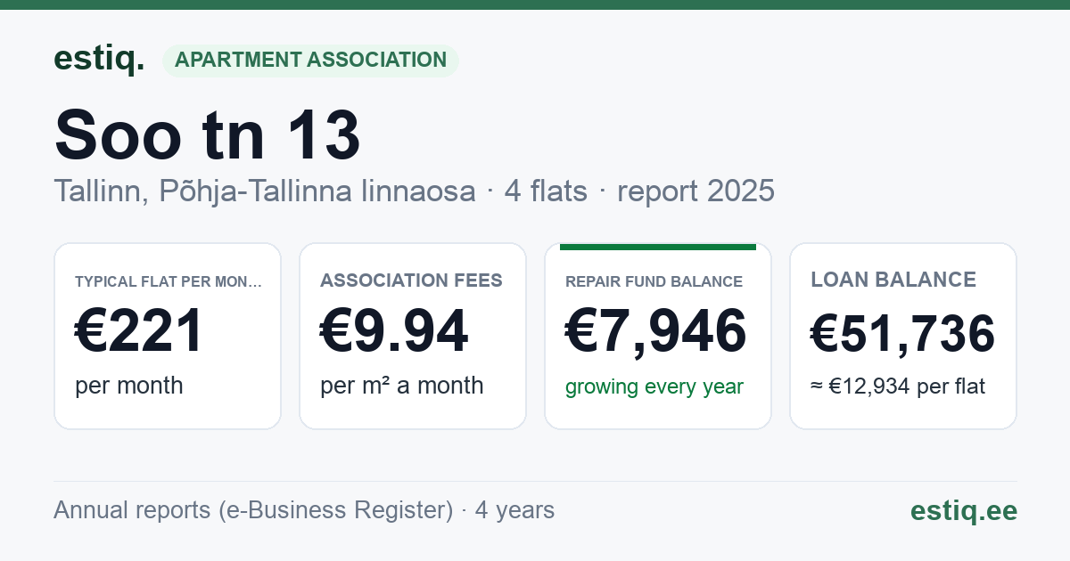Click the subtitle 'Tallinn, Põhja-Tallinna linnaosa · 4 flats · report 2025'
This screenshot has width=1070, height=561.
414,191
